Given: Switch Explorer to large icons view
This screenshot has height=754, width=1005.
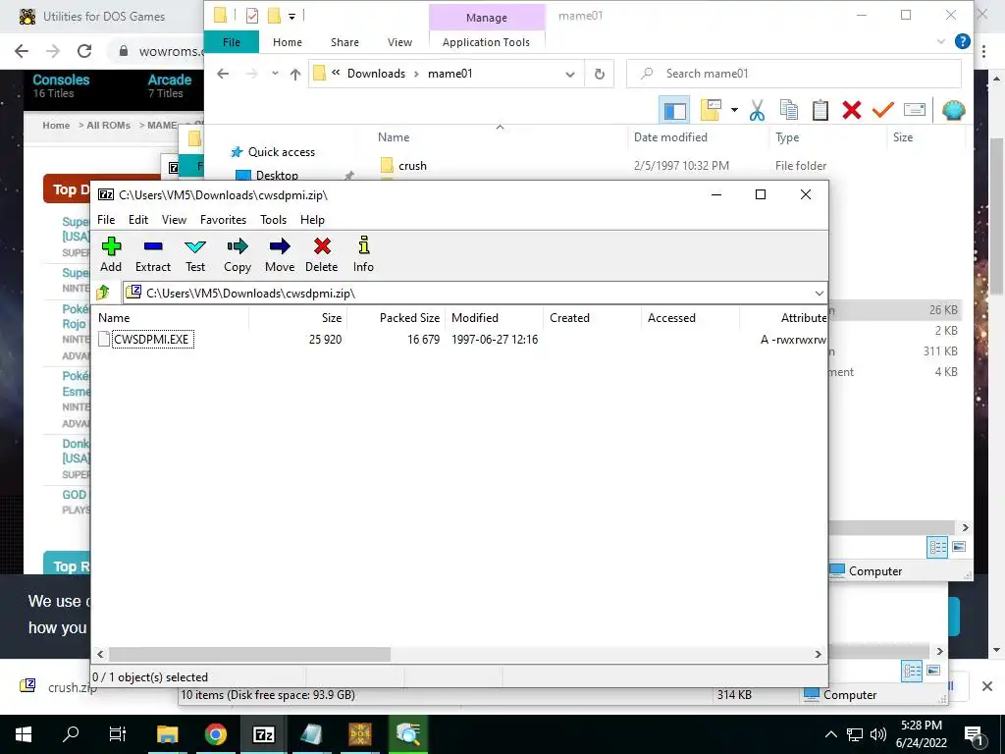Looking at the screenshot, I should coord(959,547).
